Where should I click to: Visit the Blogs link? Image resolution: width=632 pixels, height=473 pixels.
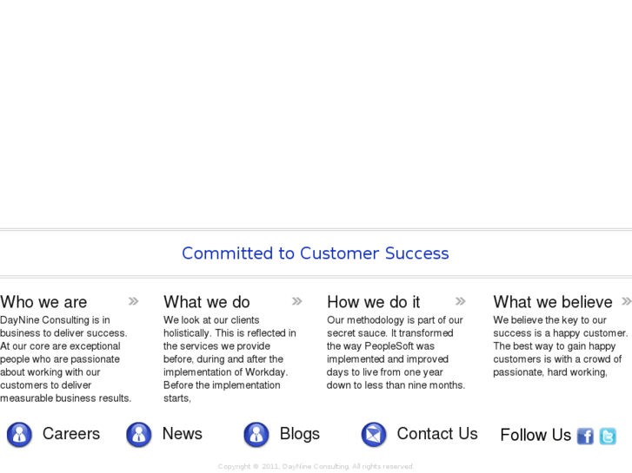pos(300,434)
